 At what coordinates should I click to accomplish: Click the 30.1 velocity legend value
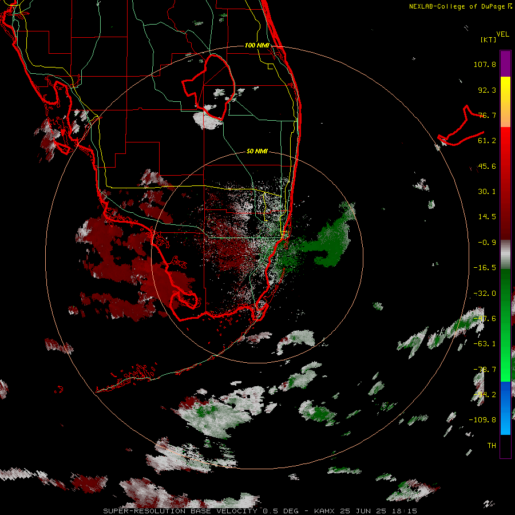[x=487, y=192]
